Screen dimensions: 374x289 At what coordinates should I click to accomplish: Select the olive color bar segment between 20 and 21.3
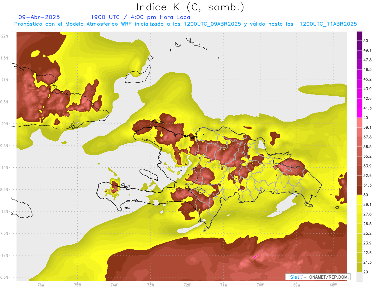pyautogui.click(x=359, y=267)
